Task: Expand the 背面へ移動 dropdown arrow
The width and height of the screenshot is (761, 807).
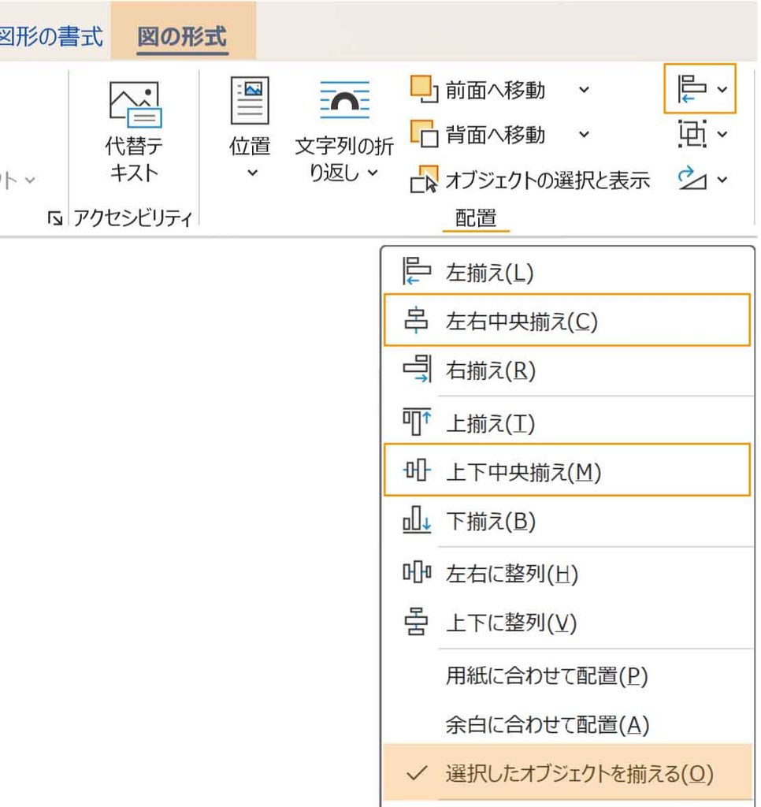Action: [584, 134]
